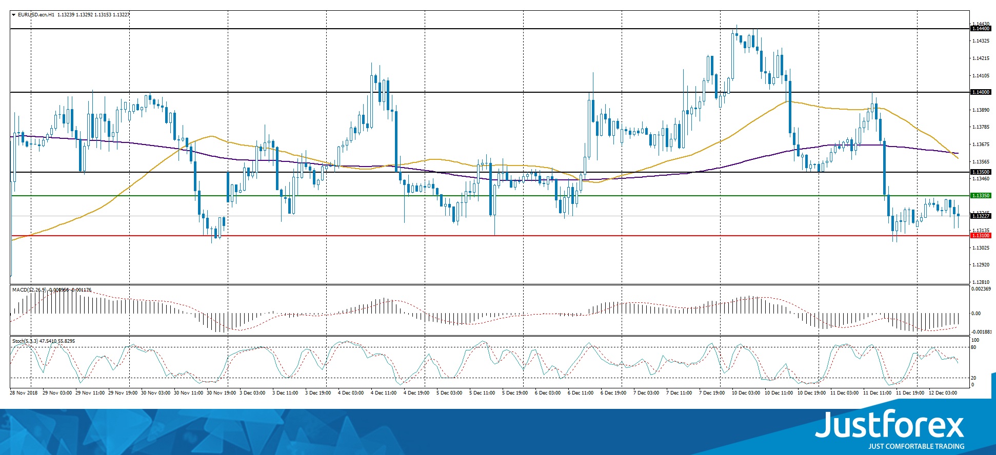This screenshot has width=996, height=455.
Task: Click the current price label 1.13227
Action: click(x=981, y=216)
